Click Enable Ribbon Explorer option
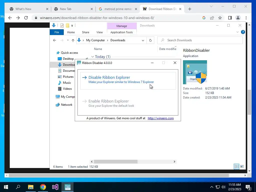256x192 pixels. (x=128, y=103)
